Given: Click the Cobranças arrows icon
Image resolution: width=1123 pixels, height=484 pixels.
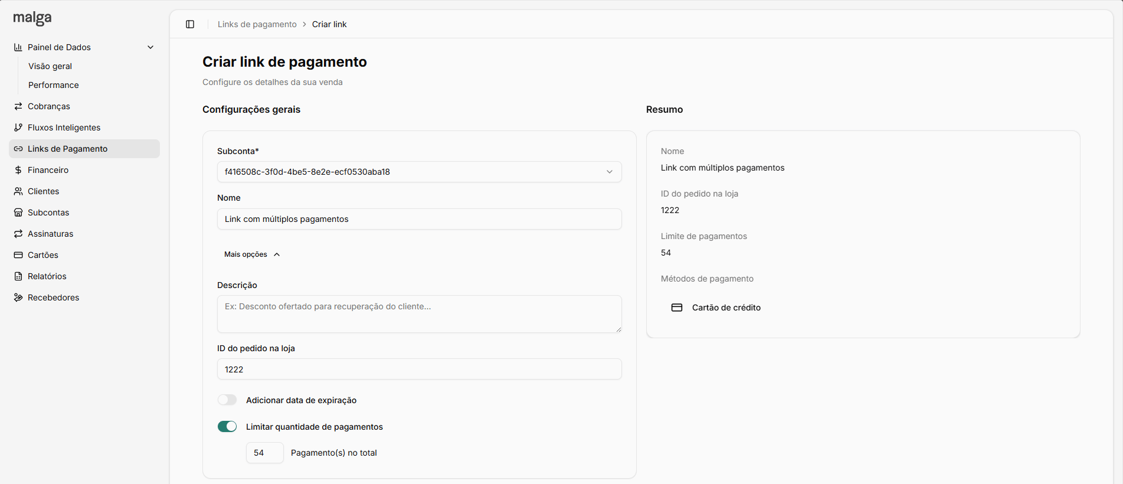Looking at the screenshot, I should point(18,106).
